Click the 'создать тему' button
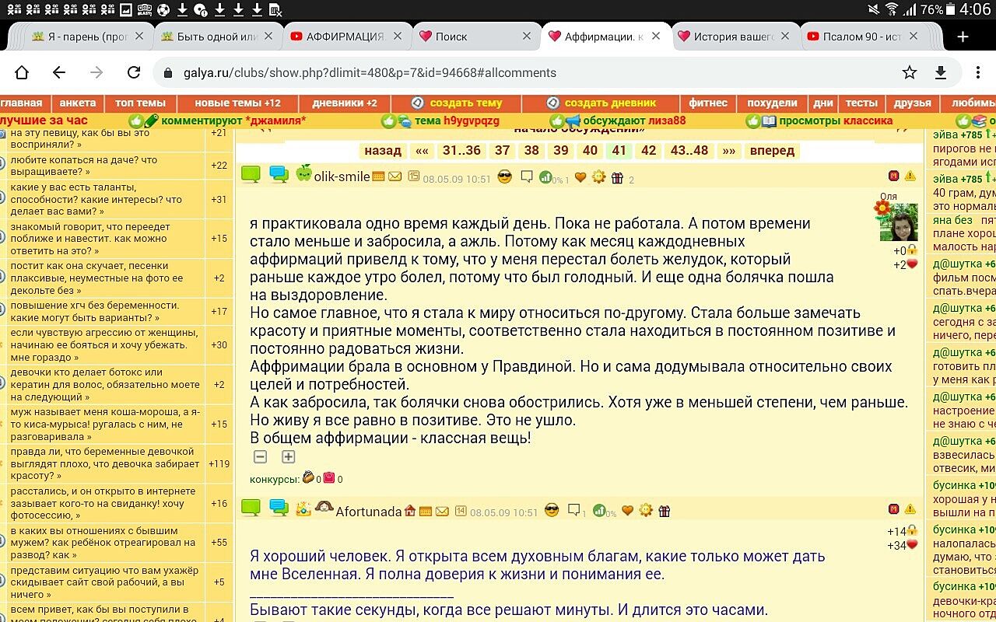This screenshot has width=996, height=622. click(457, 103)
